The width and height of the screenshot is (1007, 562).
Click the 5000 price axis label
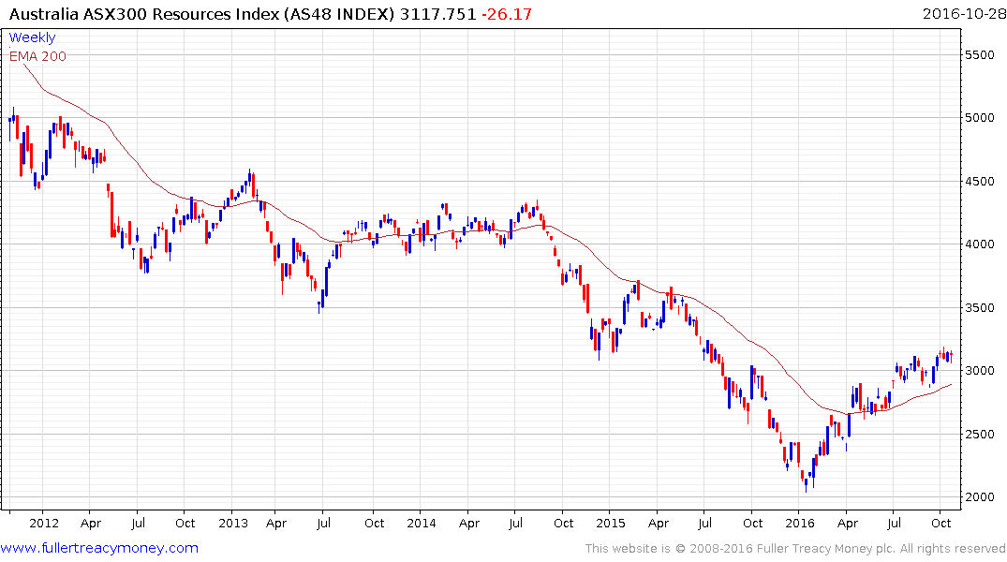point(980,117)
